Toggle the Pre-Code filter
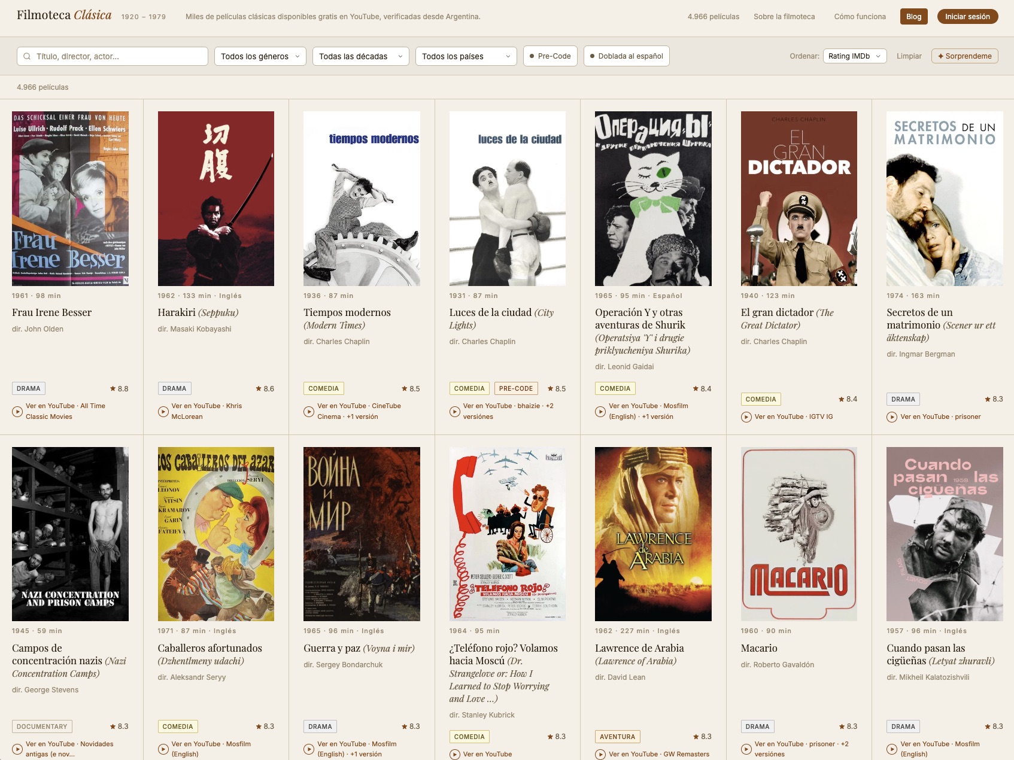 click(x=550, y=56)
